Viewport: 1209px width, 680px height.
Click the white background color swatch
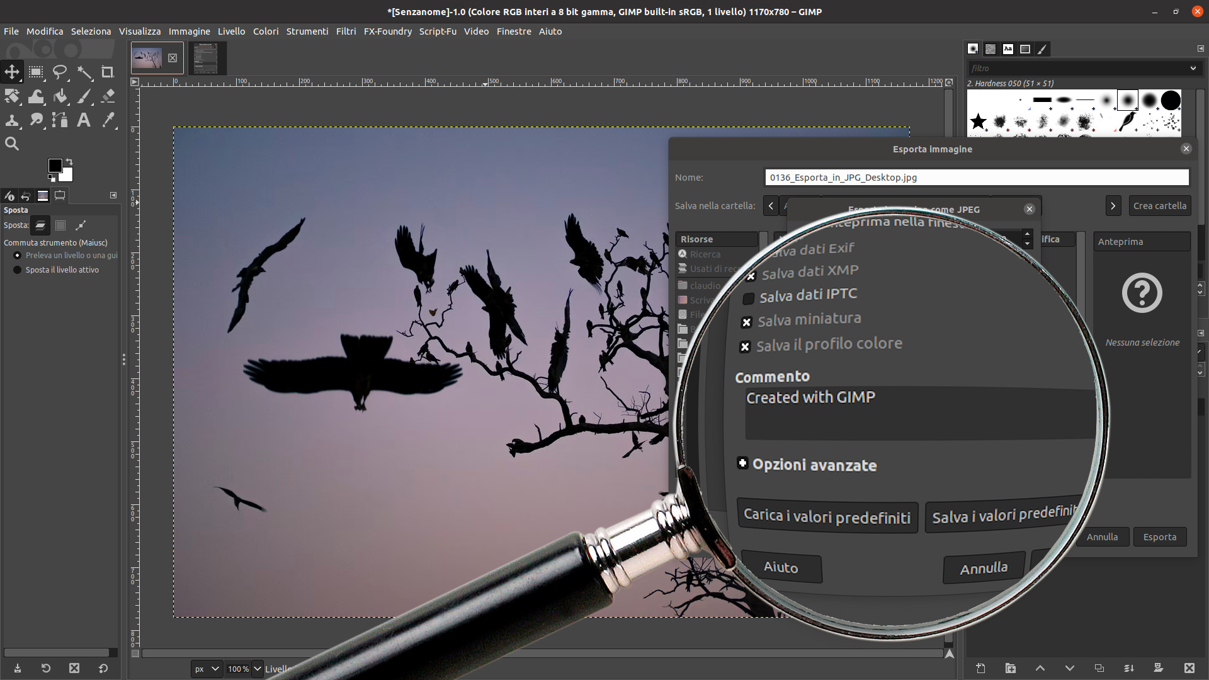click(67, 176)
